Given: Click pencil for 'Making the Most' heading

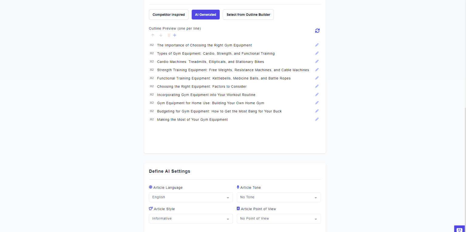Looking at the screenshot, I should [317, 119].
